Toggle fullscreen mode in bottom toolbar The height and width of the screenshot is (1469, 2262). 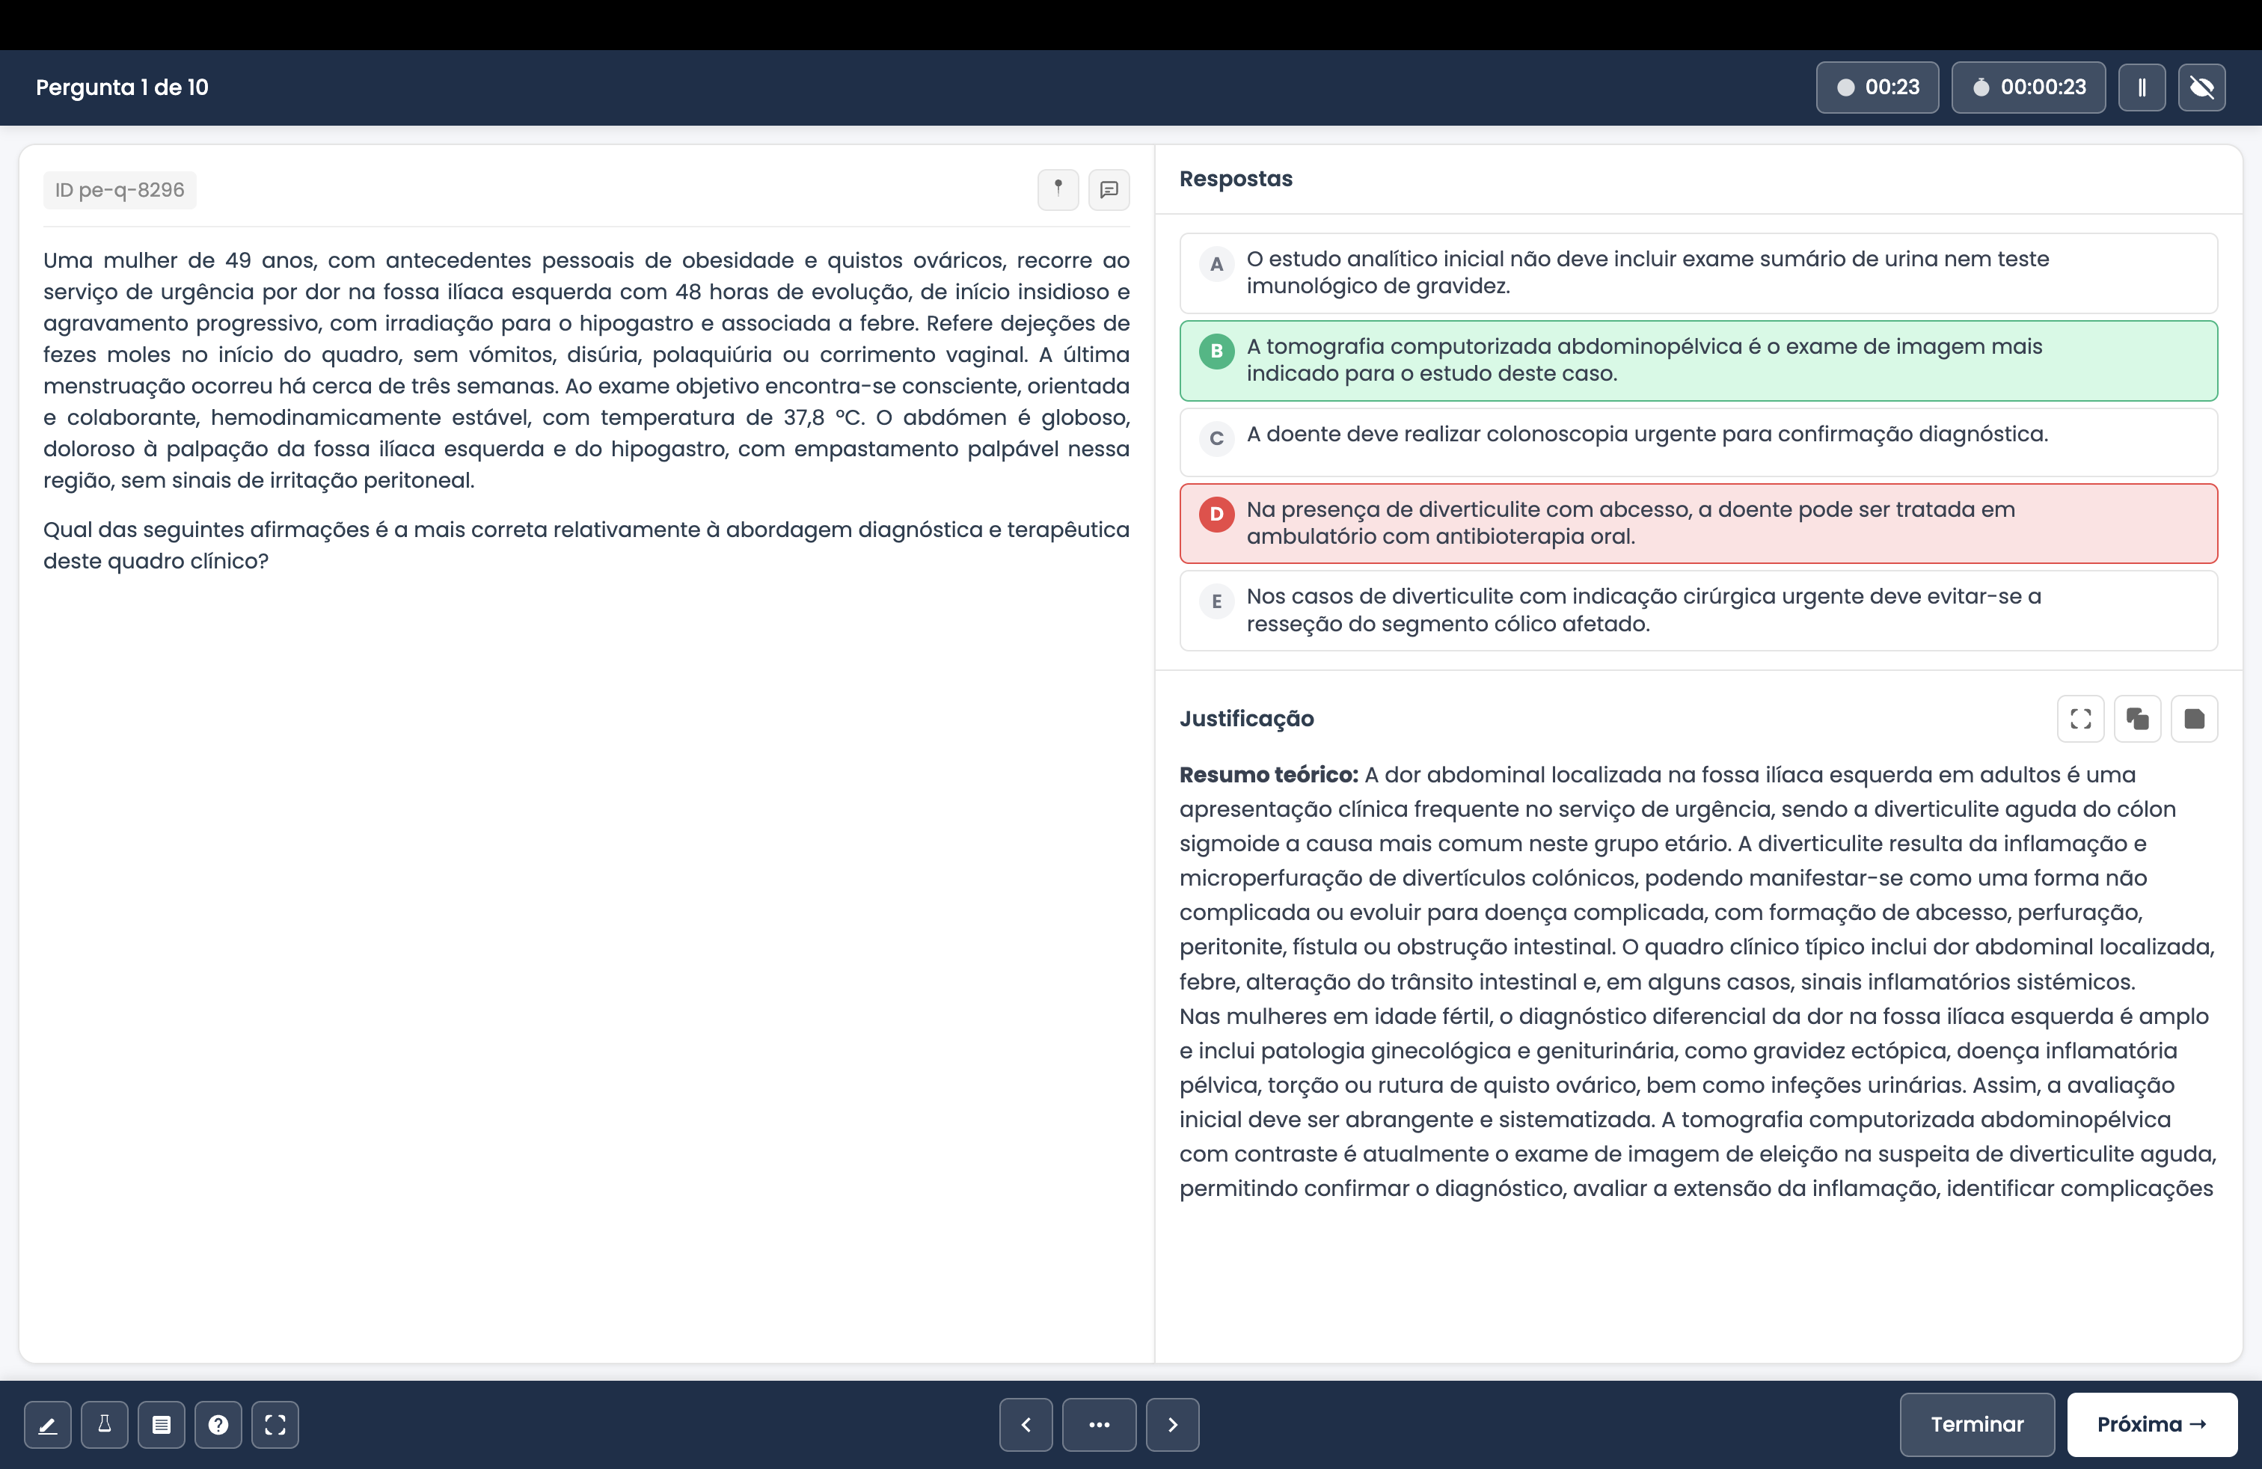click(275, 1424)
